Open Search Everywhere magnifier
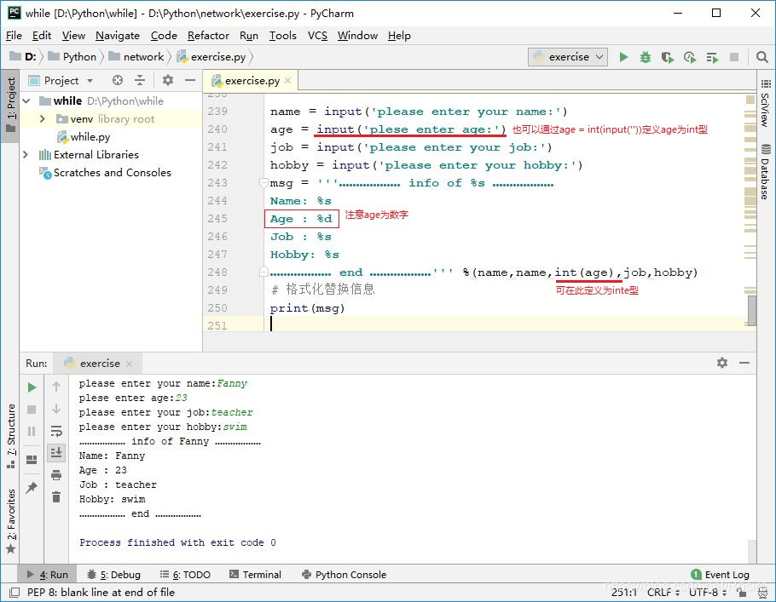The height and width of the screenshot is (602, 776). coord(762,57)
